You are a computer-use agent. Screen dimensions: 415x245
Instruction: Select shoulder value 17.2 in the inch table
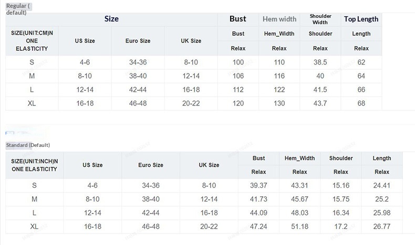341,227
